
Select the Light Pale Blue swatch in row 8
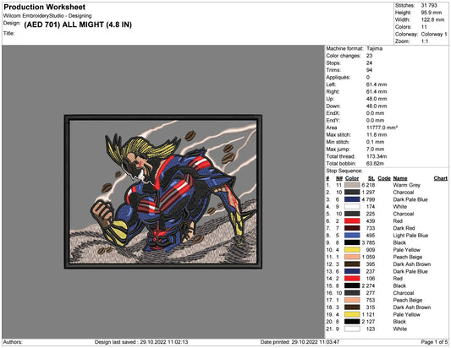tap(352, 236)
